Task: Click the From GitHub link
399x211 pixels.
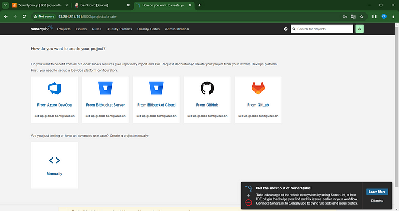Action: tap(207, 105)
